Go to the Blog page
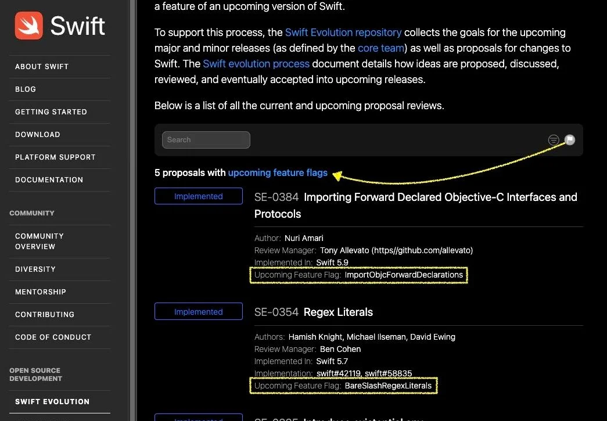This screenshot has height=421, width=607. pyautogui.click(x=26, y=89)
